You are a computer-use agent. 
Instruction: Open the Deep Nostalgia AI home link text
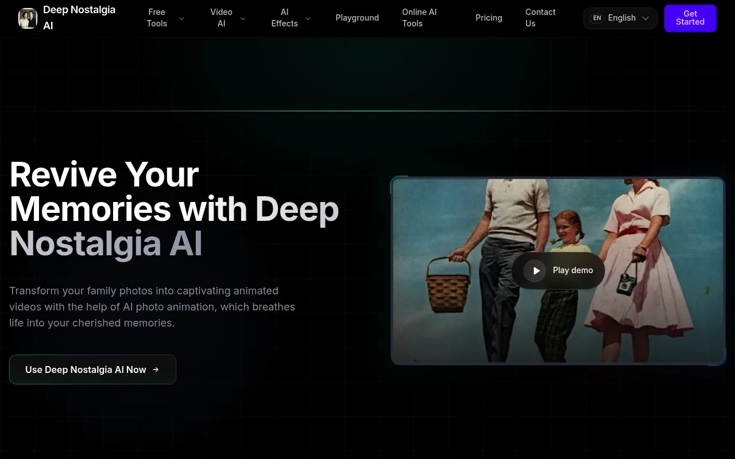[x=79, y=18]
